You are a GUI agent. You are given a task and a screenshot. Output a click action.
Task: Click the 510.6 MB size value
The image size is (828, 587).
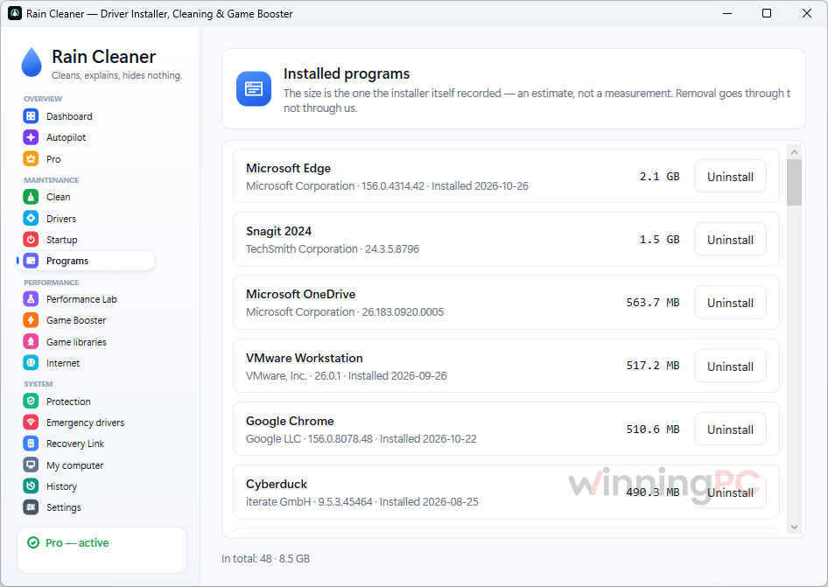653,430
